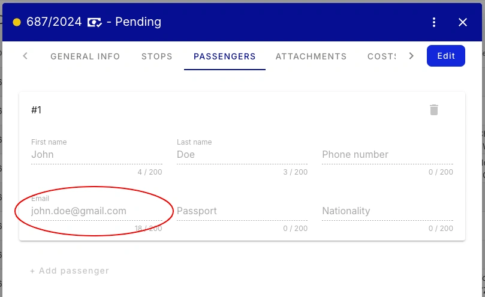Screen dimensions: 485x297
Task: Select the Passengers tab
Action: click(225, 56)
